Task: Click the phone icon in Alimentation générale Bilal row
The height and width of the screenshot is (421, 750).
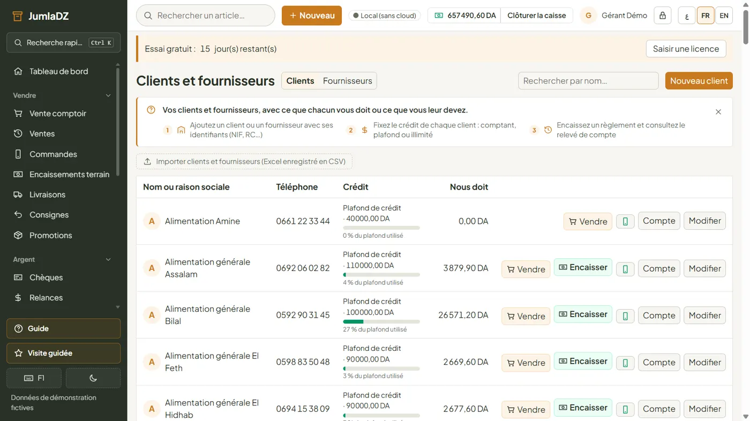Action: pos(625,316)
